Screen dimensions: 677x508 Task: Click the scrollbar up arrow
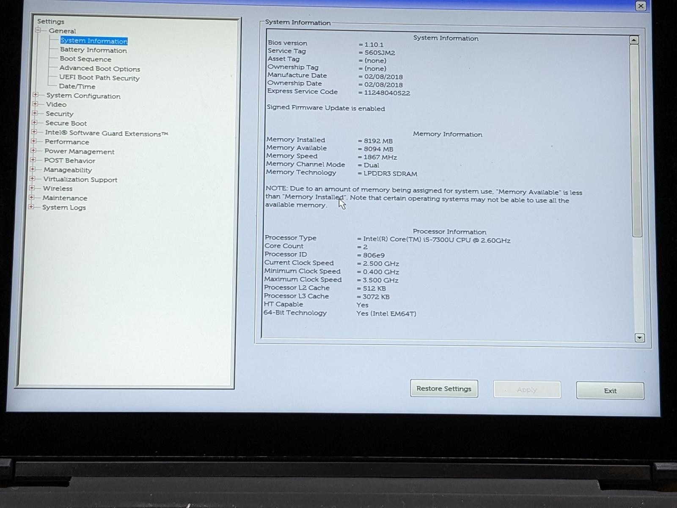633,40
